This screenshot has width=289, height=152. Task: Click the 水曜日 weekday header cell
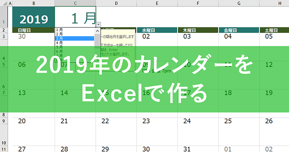point(157,30)
